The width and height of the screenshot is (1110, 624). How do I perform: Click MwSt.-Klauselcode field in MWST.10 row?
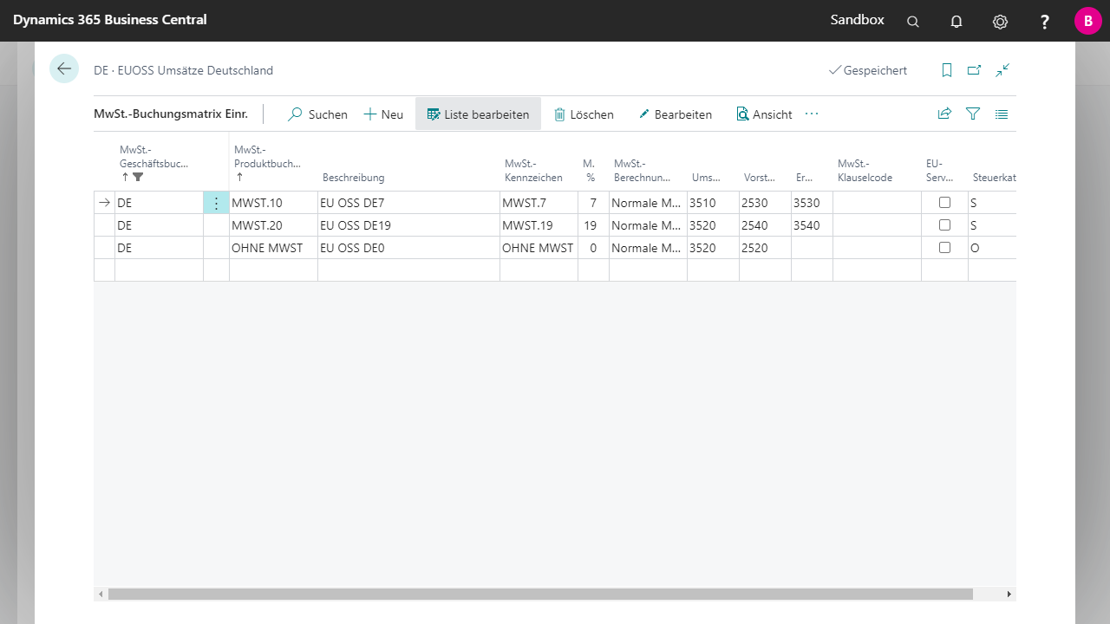point(877,203)
